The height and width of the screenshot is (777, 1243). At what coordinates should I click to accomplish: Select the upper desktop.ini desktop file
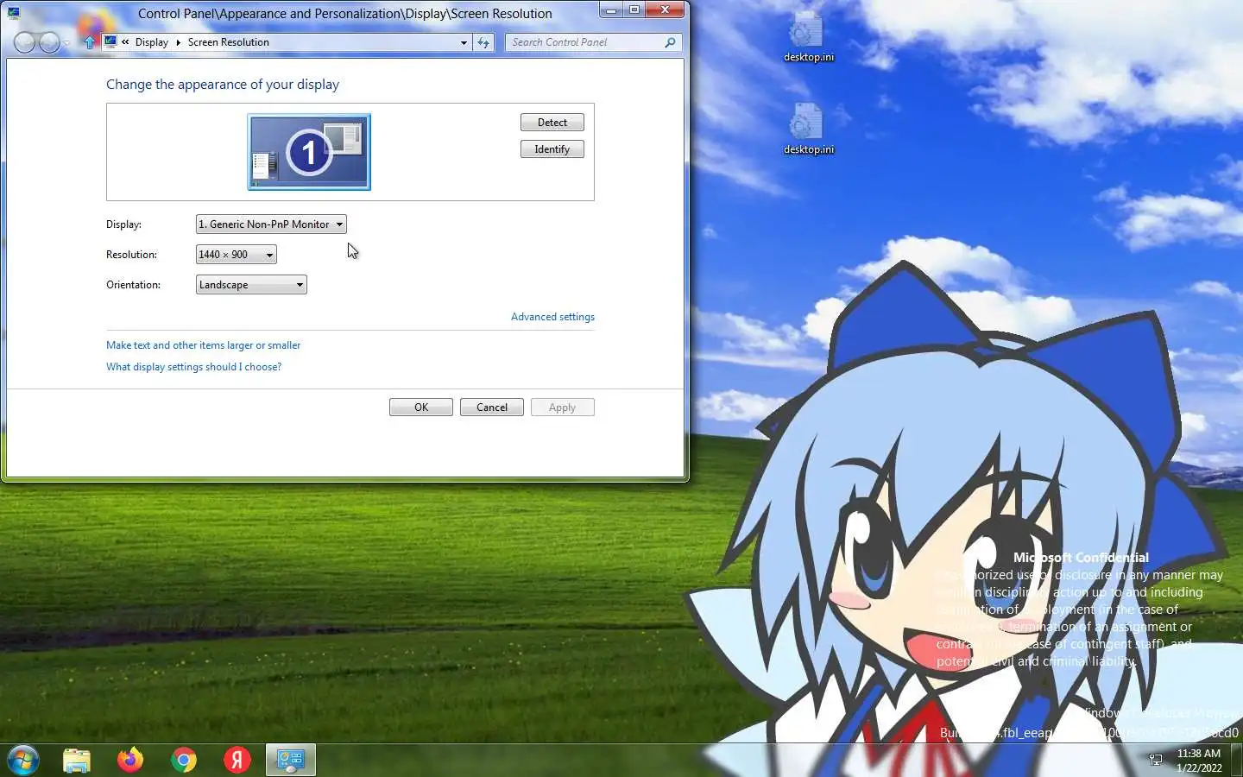[809, 37]
